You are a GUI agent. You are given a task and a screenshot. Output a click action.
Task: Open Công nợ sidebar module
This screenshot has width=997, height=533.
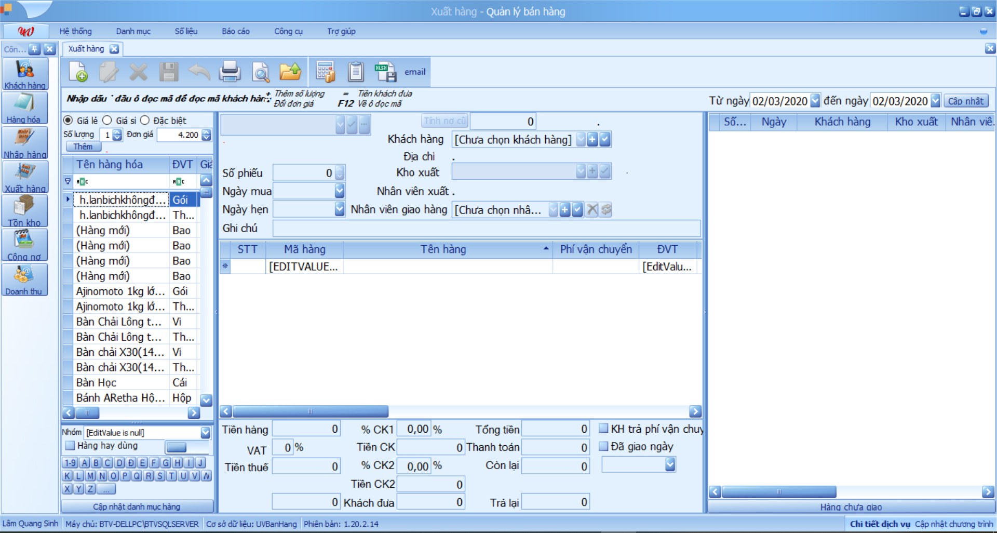pos(25,245)
